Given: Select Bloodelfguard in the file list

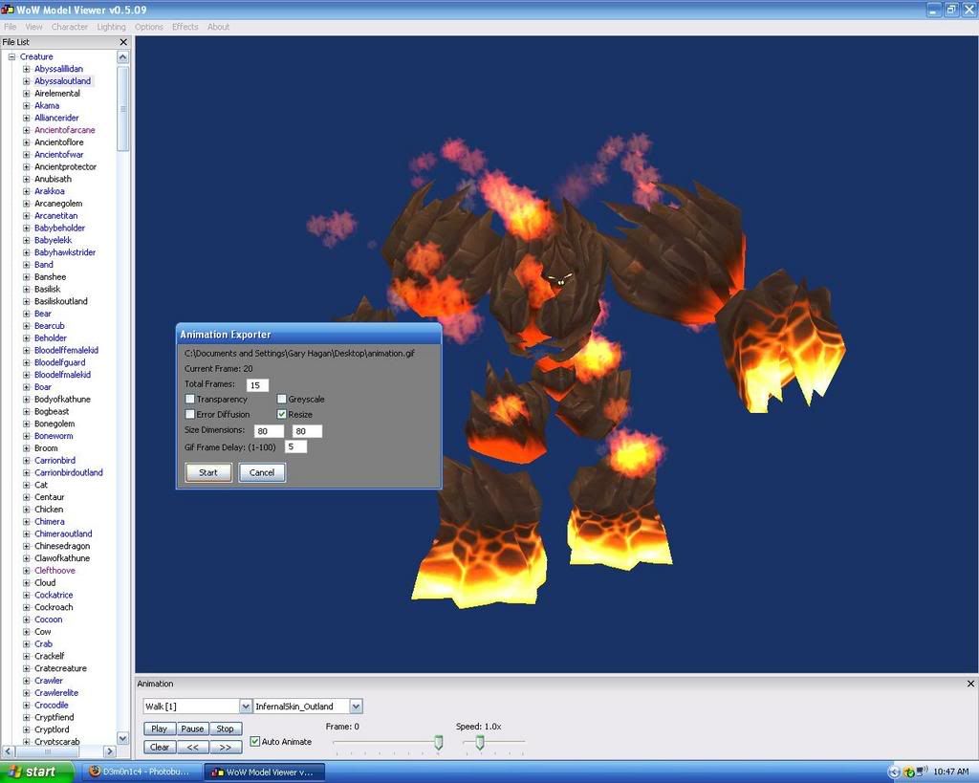Looking at the screenshot, I should 60,362.
